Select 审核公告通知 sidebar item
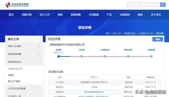169x97 pixels. pyautogui.click(x=14, y=46)
